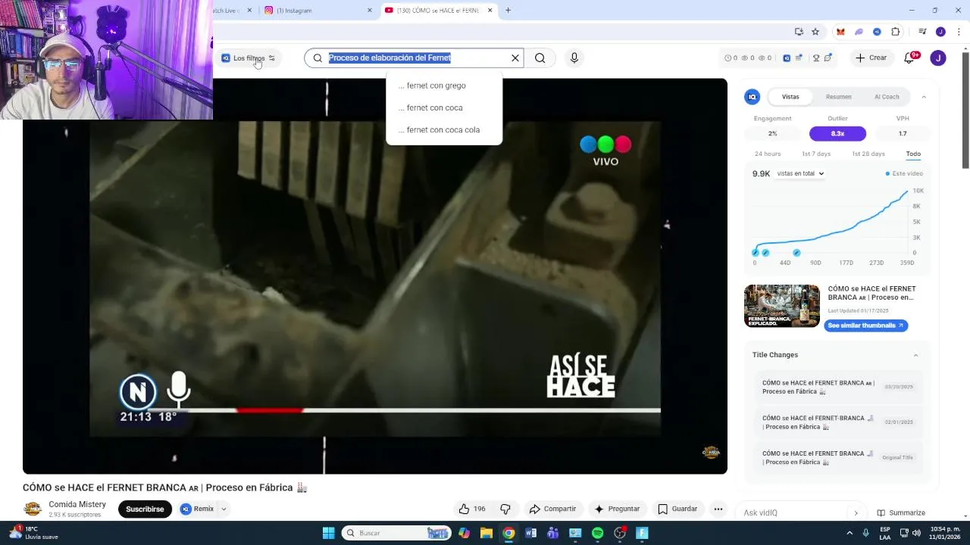970x545 pixels.
Task: Open File Explorer from the taskbar
Action: click(x=487, y=533)
